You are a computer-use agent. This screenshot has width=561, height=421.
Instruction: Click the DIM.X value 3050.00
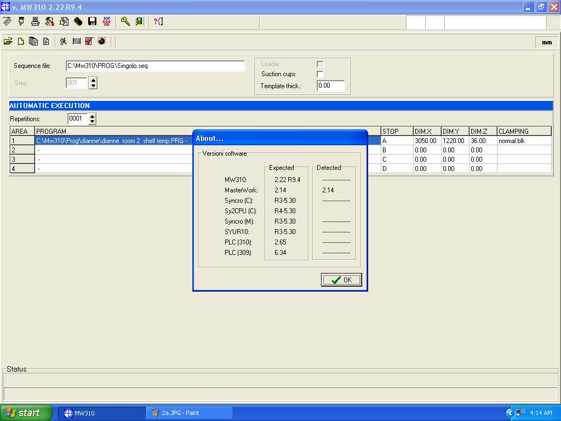pos(427,141)
